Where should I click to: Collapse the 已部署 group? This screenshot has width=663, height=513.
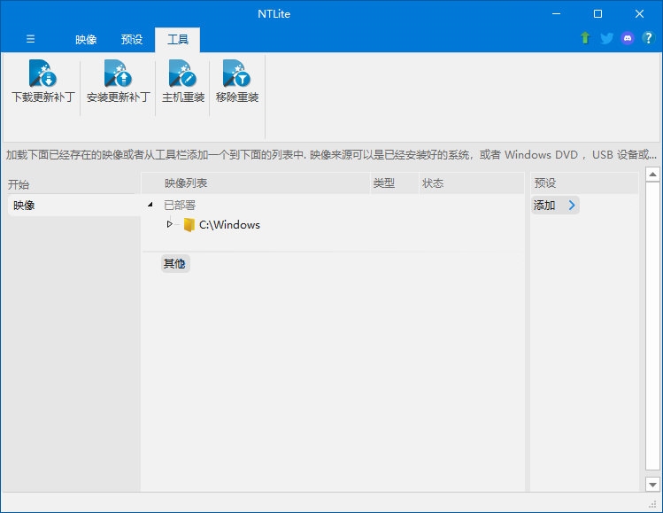click(150, 205)
